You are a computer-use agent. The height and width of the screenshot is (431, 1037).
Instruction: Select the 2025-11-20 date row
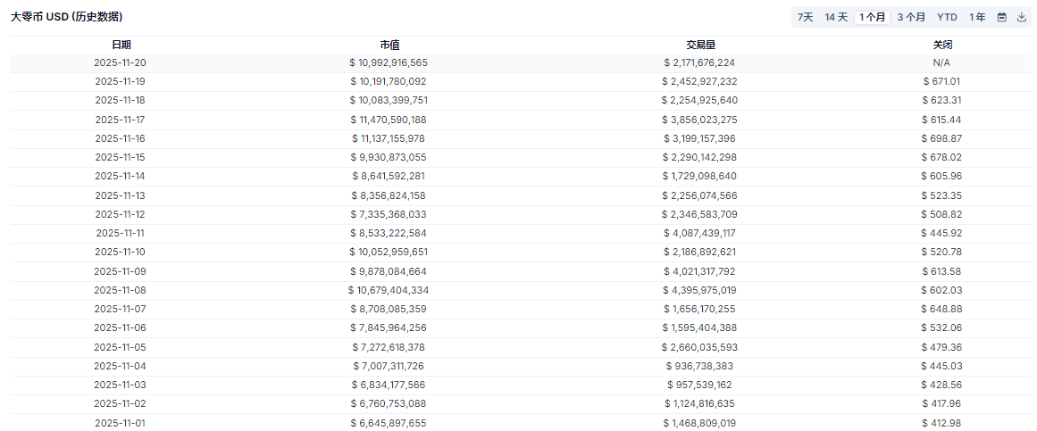[x=120, y=62]
